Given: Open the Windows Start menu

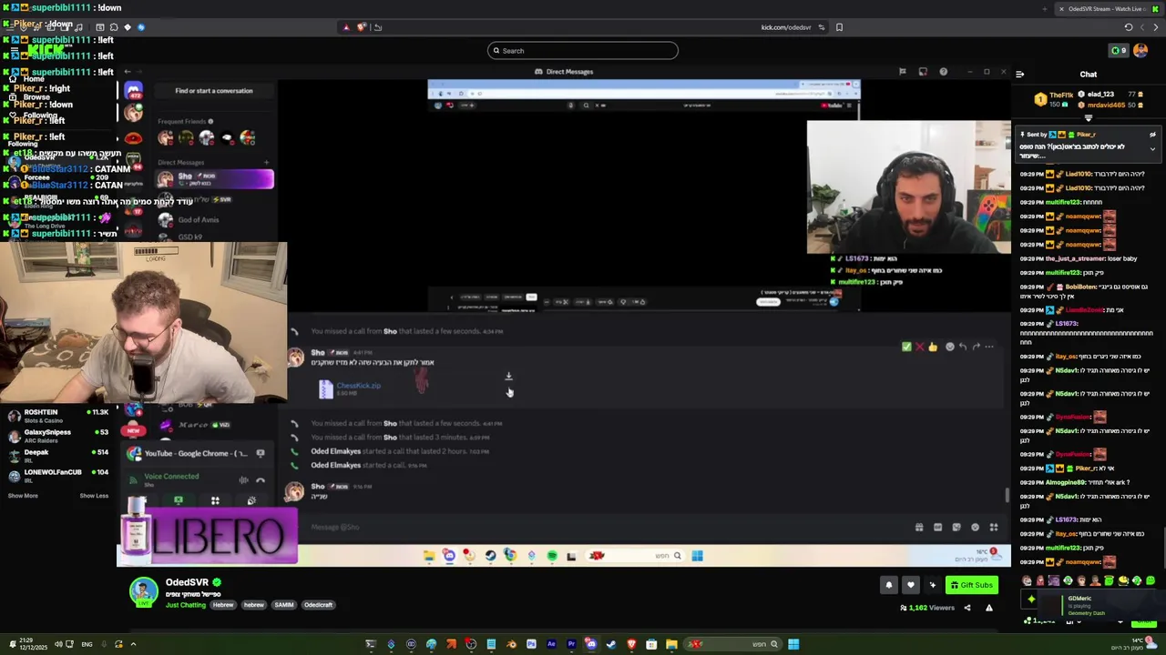Looking at the screenshot, I should (x=793, y=644).
